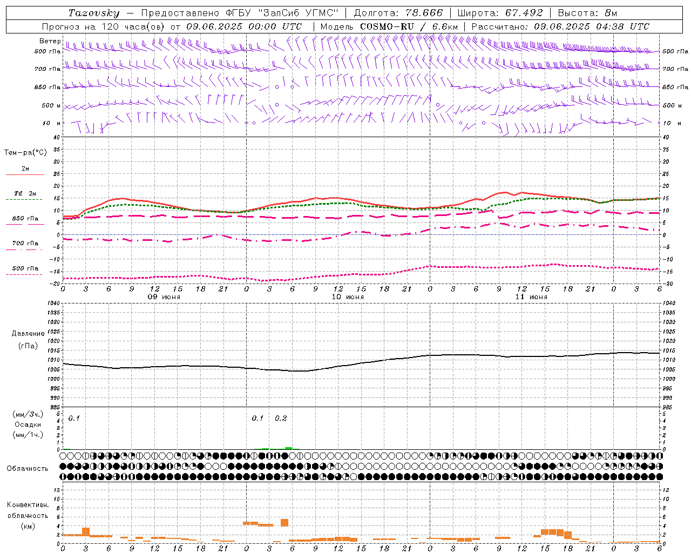This screenshot has height=553, width=691.
Task: Click the "Долгота: 78.666" longitude value
Action: tap(398, 13)
